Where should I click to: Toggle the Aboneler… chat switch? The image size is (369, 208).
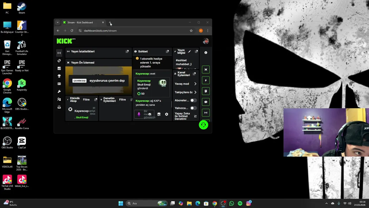(193, 100)
